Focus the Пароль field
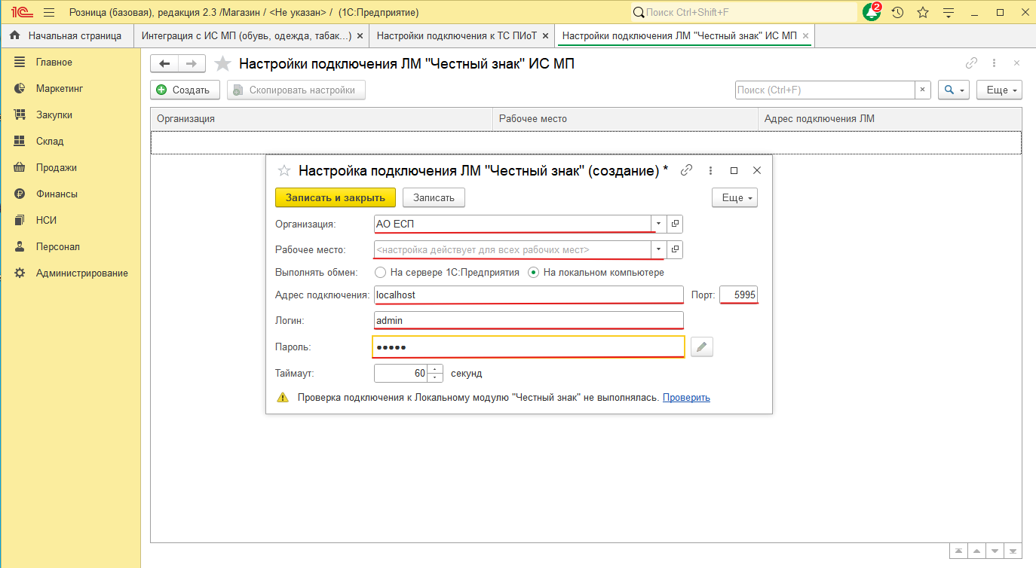The image size is (1036, 568). click(529, 347)
